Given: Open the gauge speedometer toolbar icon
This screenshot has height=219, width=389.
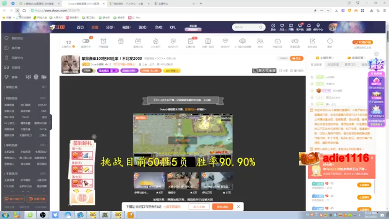Looking at the screenshot, I should click(x=277, y=43).
